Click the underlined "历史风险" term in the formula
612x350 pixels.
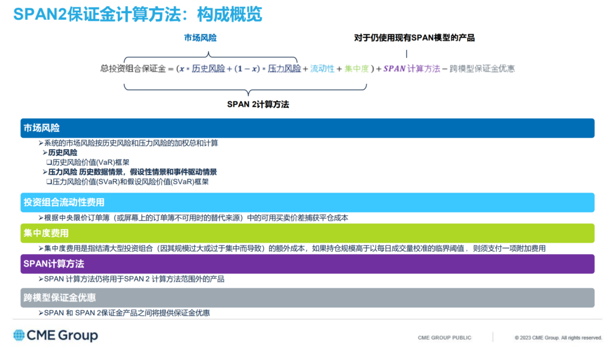click(x=209, y=69)
